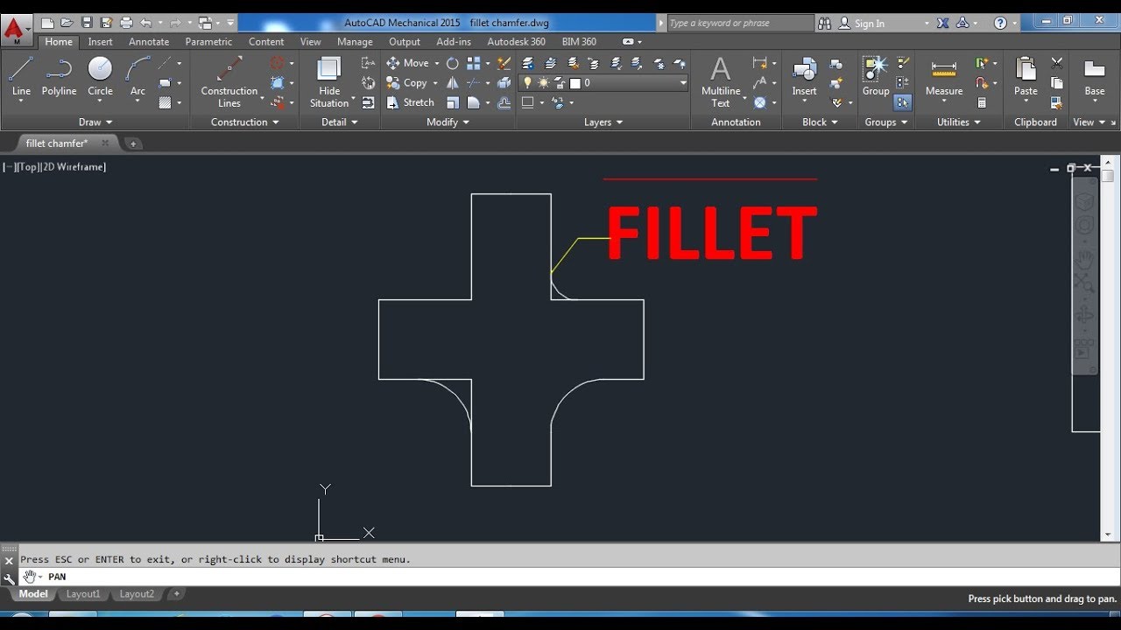Switch to the Layout1 tab

click(x=83, y=594)
